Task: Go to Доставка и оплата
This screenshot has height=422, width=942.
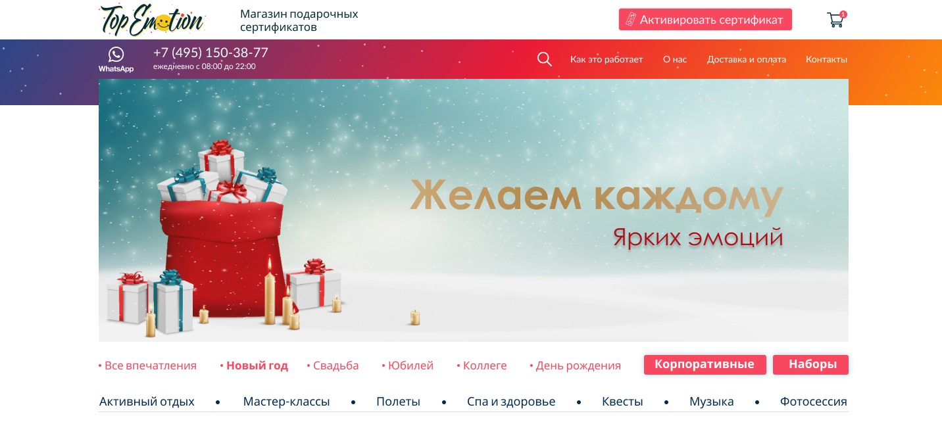Action: coord(747,59)
